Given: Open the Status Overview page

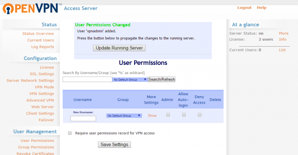Looking at the screenshot, I should [x=38, y=33].
